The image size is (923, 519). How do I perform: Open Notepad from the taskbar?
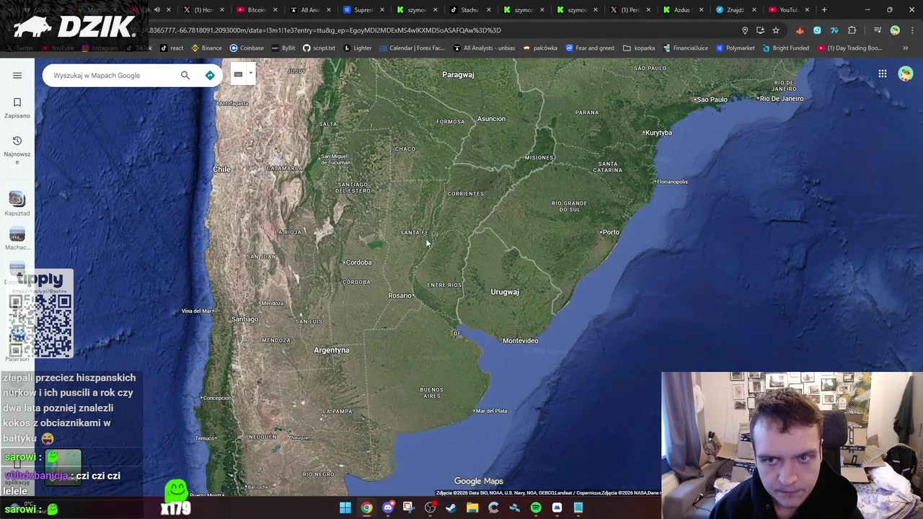click(578, 508)
